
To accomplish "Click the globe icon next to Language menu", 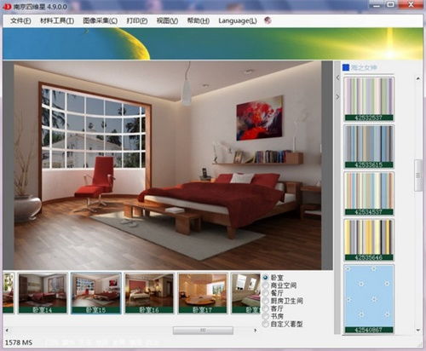I will pyautogui.click(x=268, y=20).
